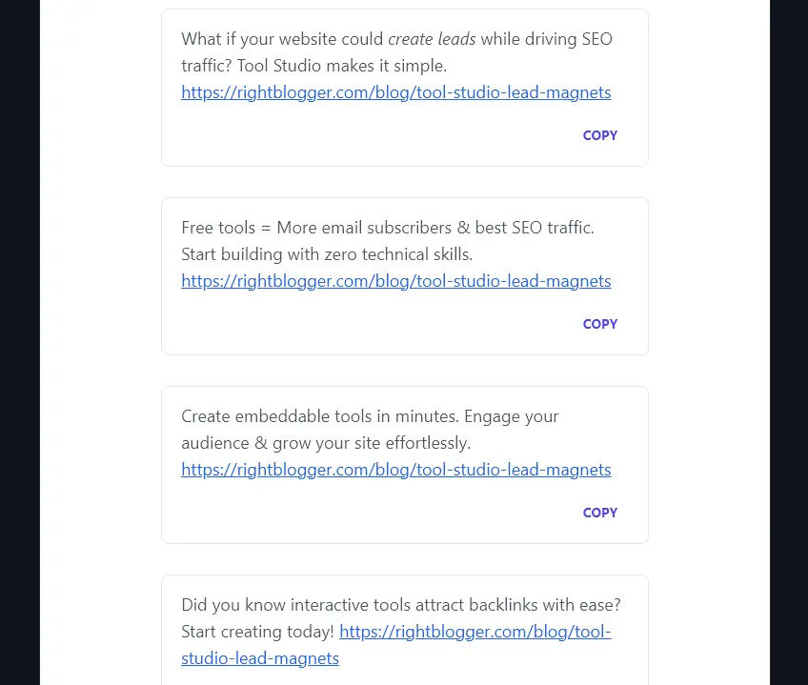The image size is (808, 685).
Task: Copy the "Free tools = More email subscribers" post
Action: pyautogui.click(x=599, y=324)
